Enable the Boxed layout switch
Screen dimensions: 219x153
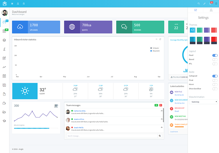215,59
